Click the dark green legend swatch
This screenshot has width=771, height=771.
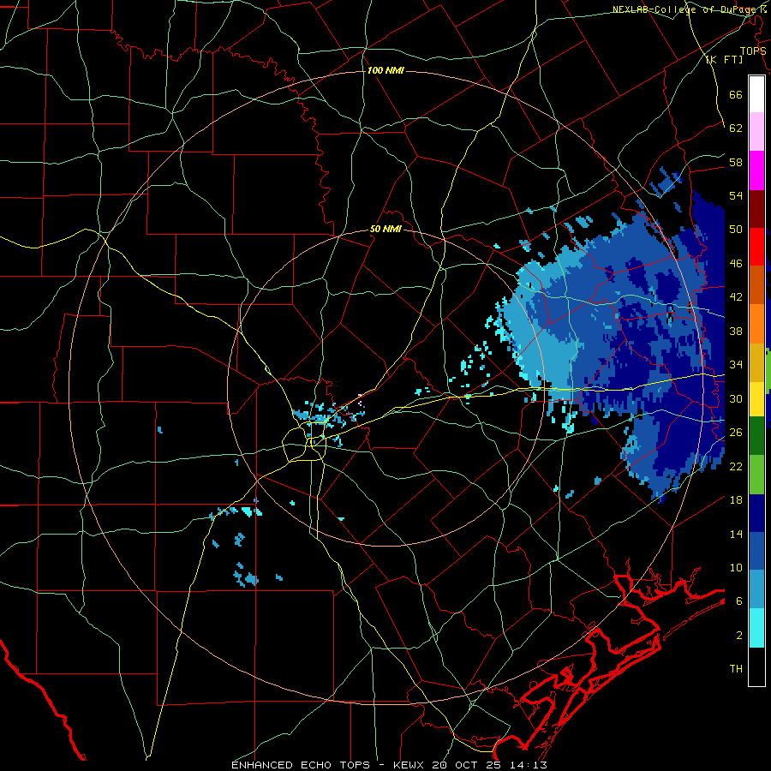pos(756,436)
